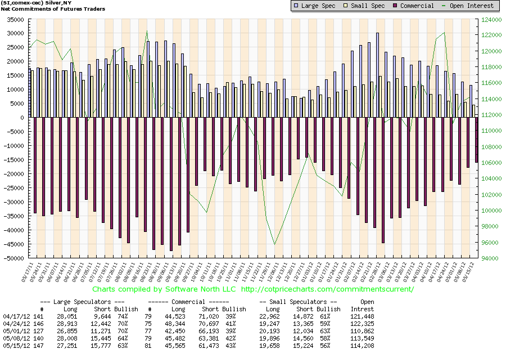Click the Open Interest legend line marker

point(444,6)
